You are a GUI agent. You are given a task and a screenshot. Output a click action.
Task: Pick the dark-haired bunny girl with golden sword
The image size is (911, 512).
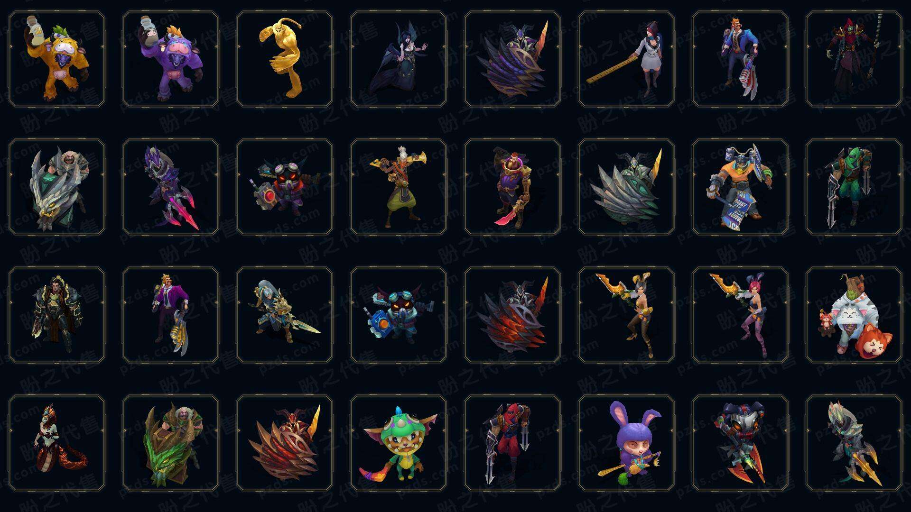(x=626, y=315)
